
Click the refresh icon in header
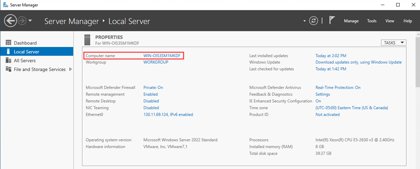313,21
